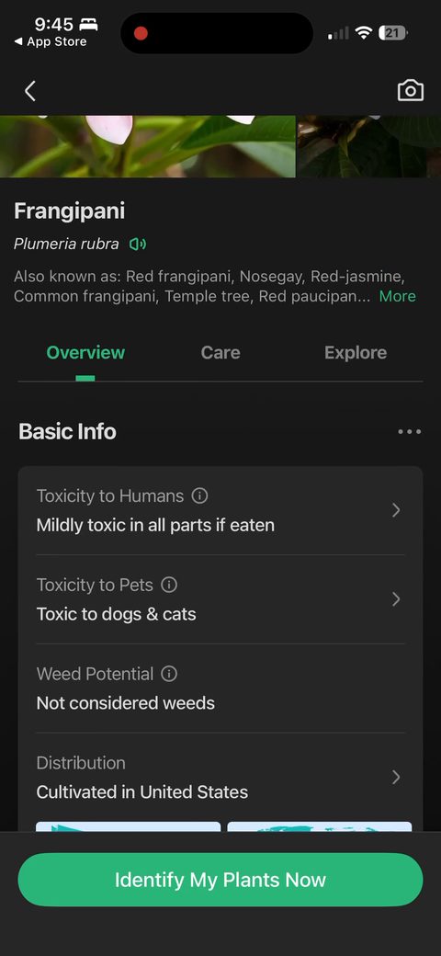Open the camera icon at top right

coord(410,90)
